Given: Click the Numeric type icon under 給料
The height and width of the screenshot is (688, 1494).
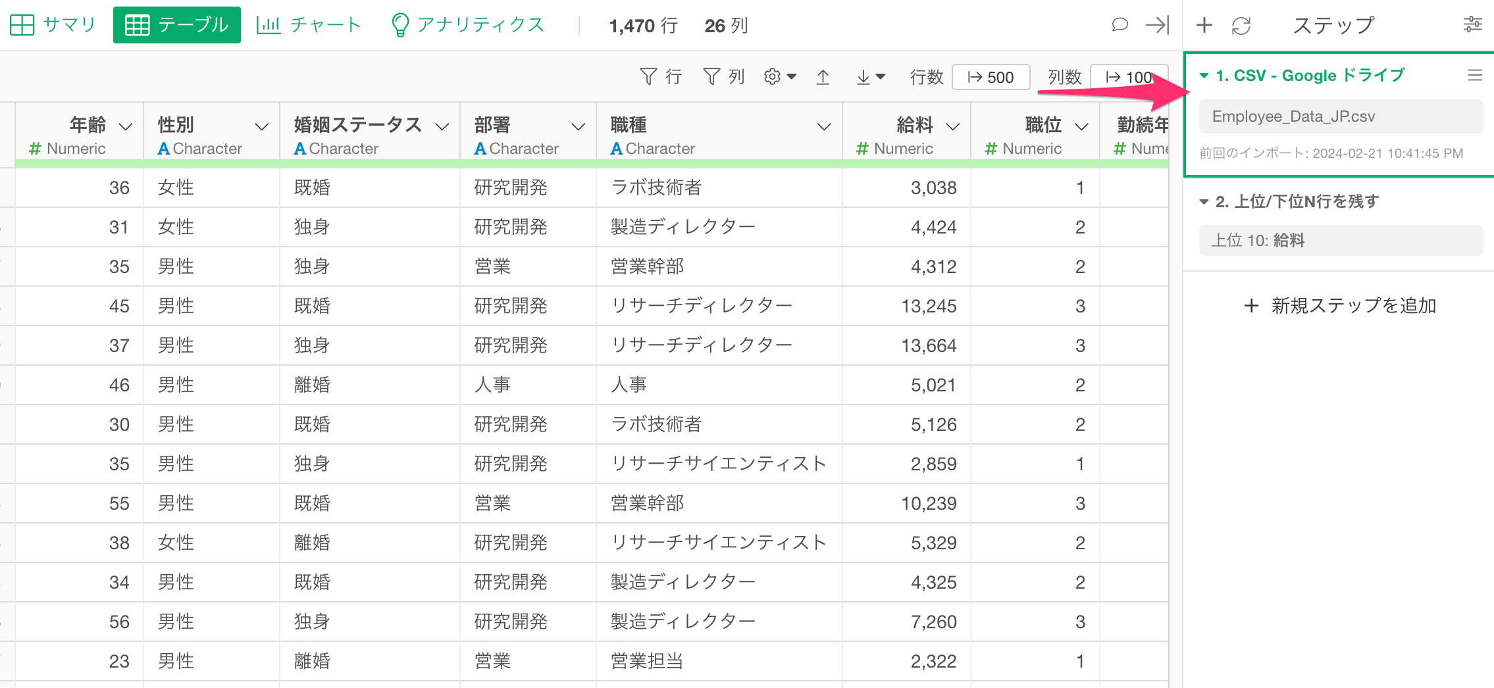Looking at the screenshot, I should (862, 149).
